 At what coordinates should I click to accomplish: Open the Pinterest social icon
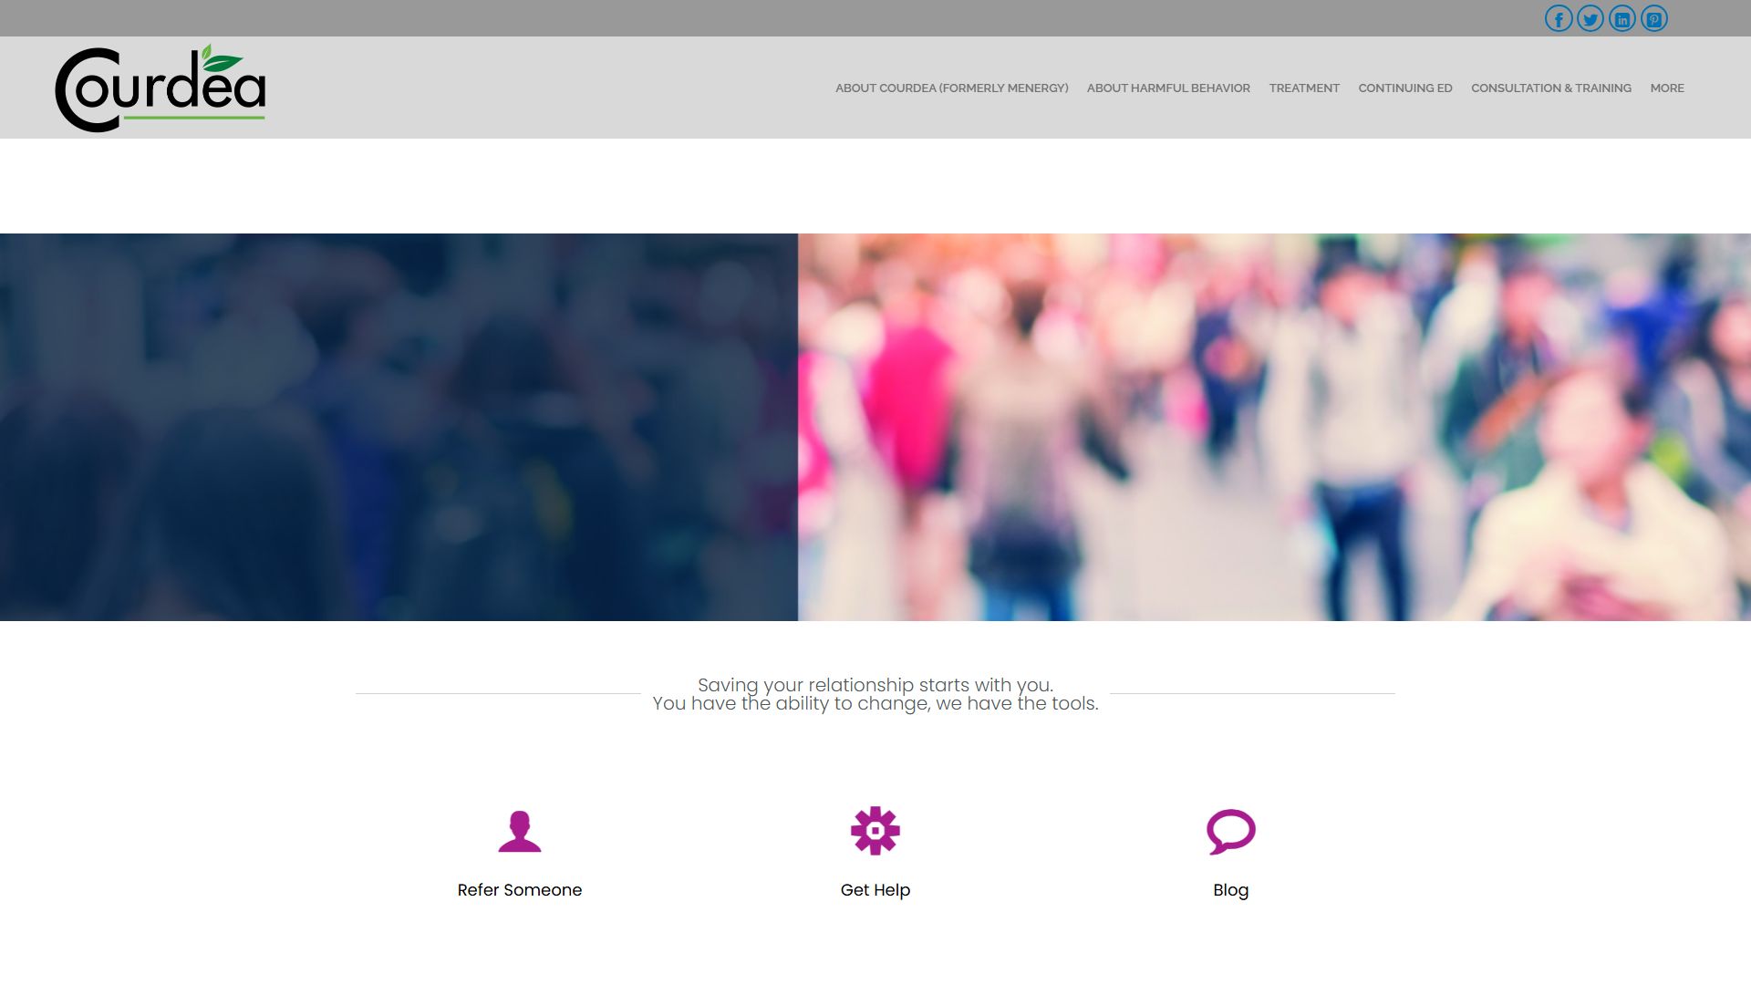tap(1654, 18)
